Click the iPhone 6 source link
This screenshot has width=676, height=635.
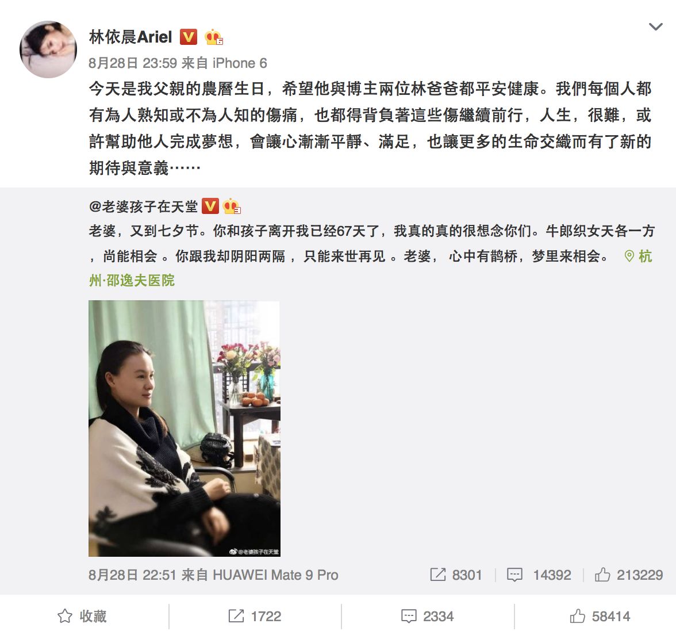[240, 63]
